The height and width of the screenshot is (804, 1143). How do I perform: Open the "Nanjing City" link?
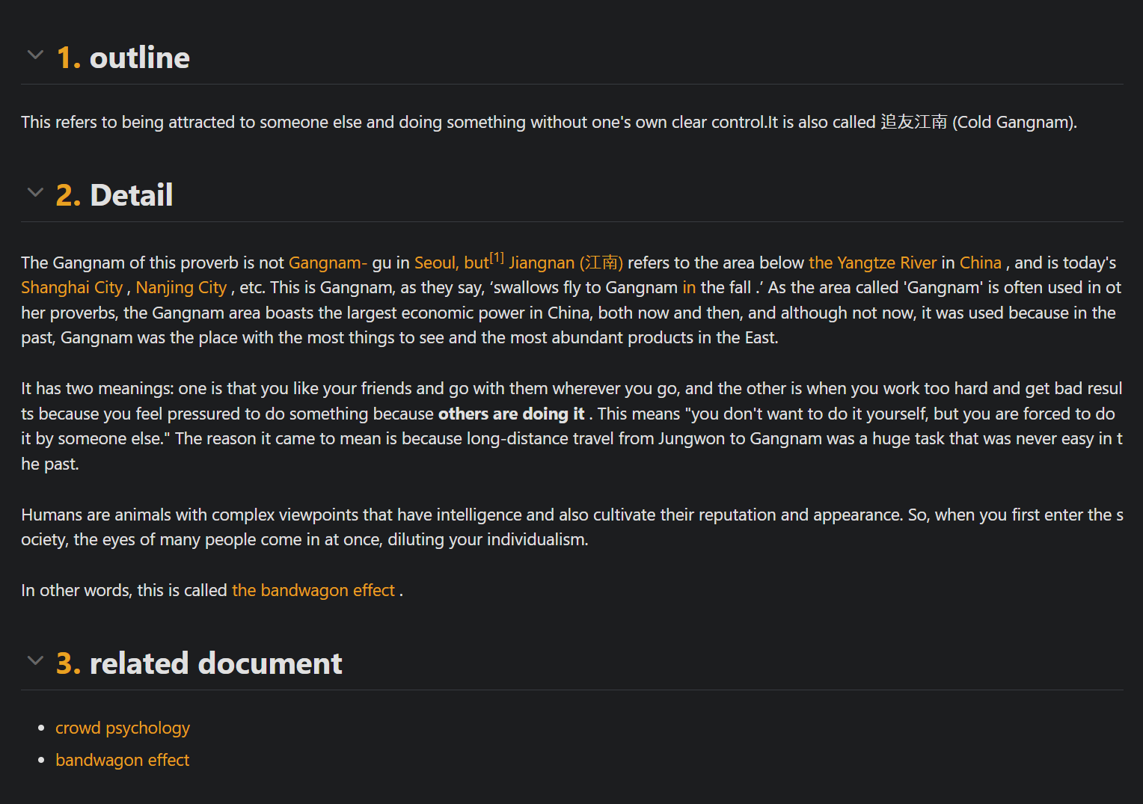tap(181, 288)
